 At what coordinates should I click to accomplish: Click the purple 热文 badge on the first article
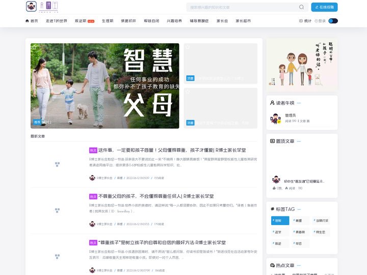pos(93,150)
